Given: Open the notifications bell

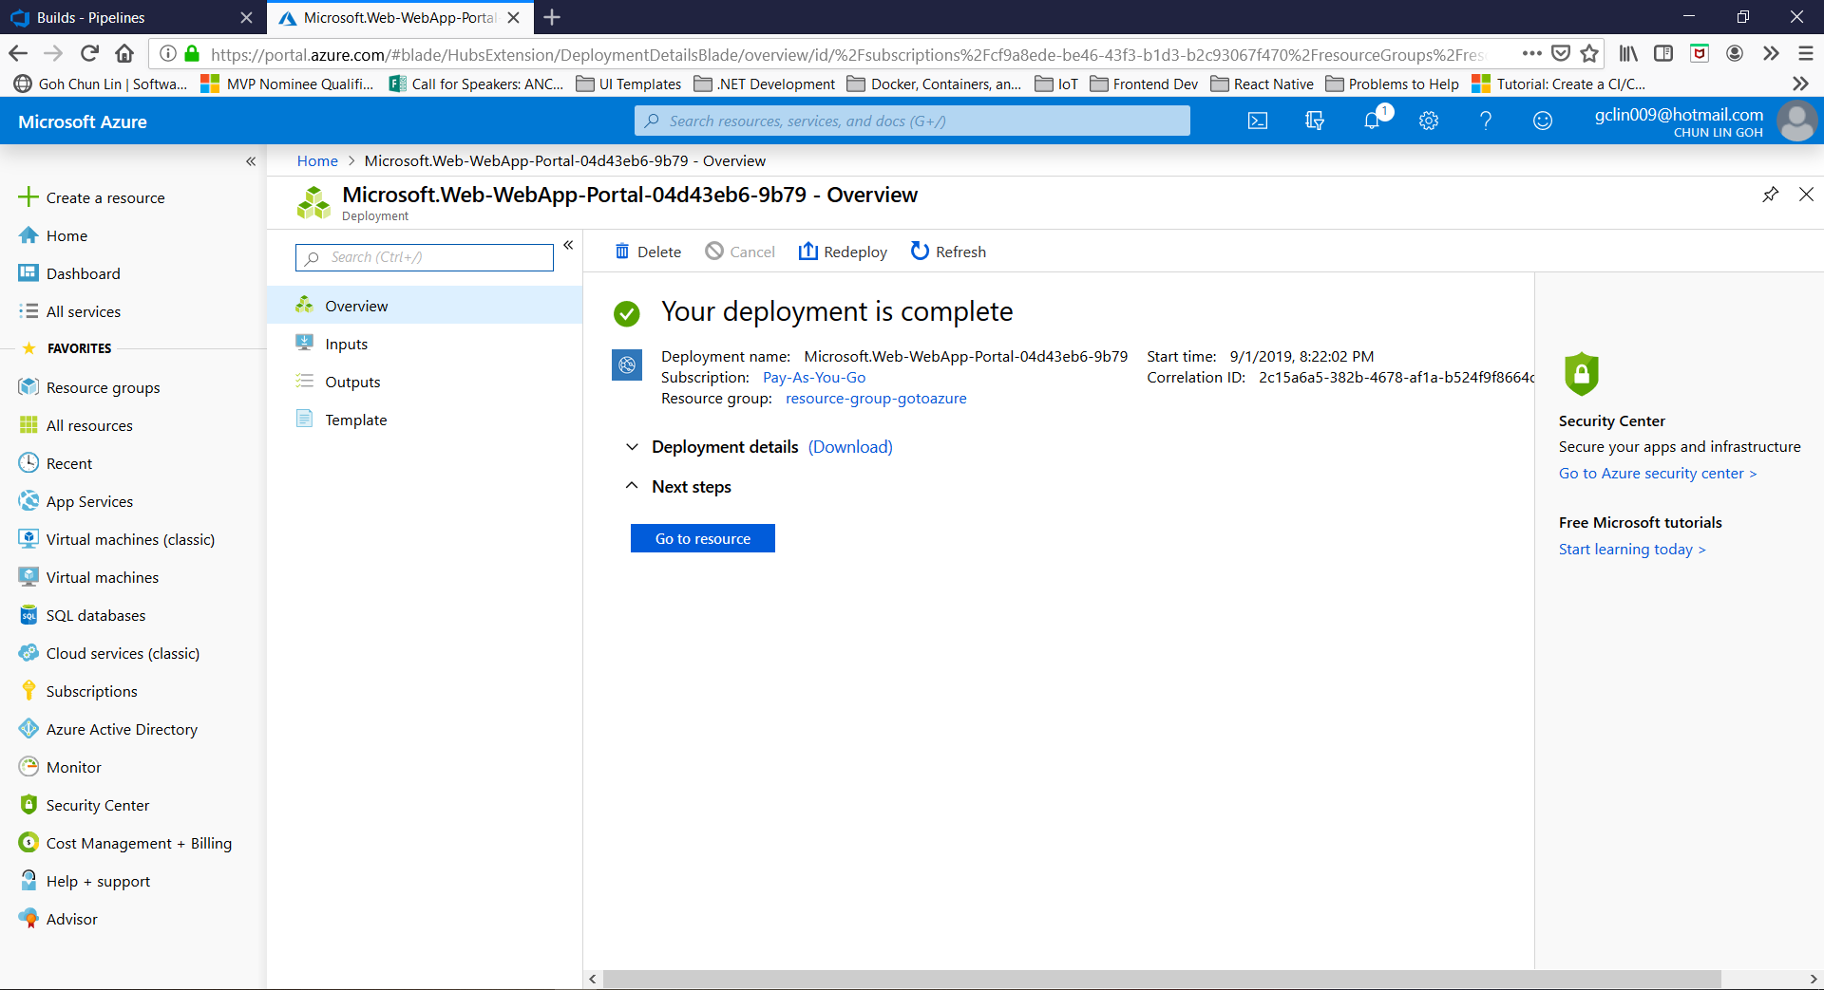Looking at the screenshot, I should [1372, 121].
